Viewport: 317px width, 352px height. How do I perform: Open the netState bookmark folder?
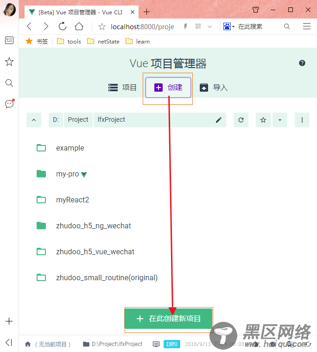[x=103, y=41]
